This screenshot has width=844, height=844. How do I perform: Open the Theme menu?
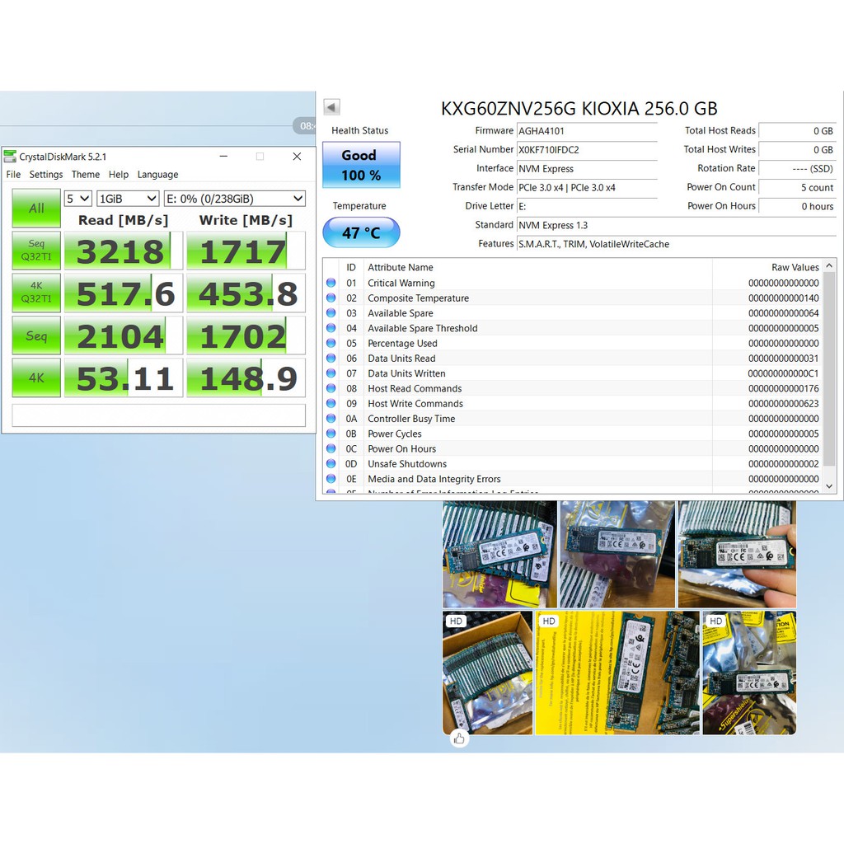coord(85,175)
